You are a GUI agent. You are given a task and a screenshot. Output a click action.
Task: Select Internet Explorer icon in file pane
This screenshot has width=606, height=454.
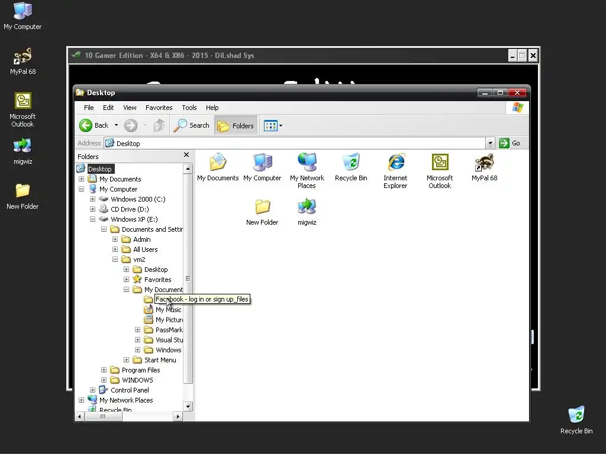[x=395, y=170]
